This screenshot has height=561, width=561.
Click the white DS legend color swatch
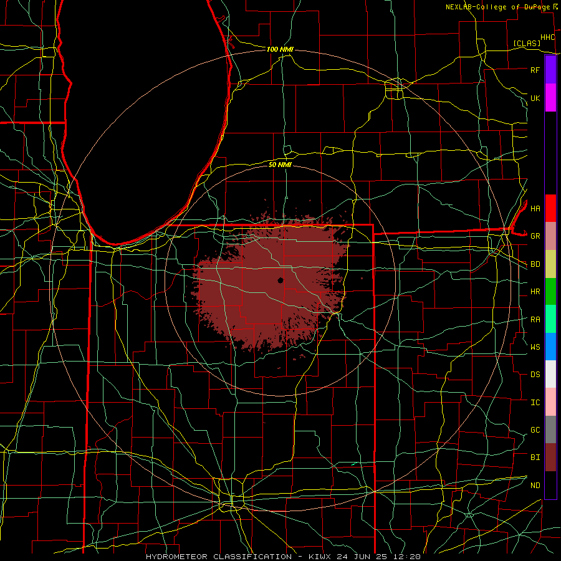[x=550, y=375]
